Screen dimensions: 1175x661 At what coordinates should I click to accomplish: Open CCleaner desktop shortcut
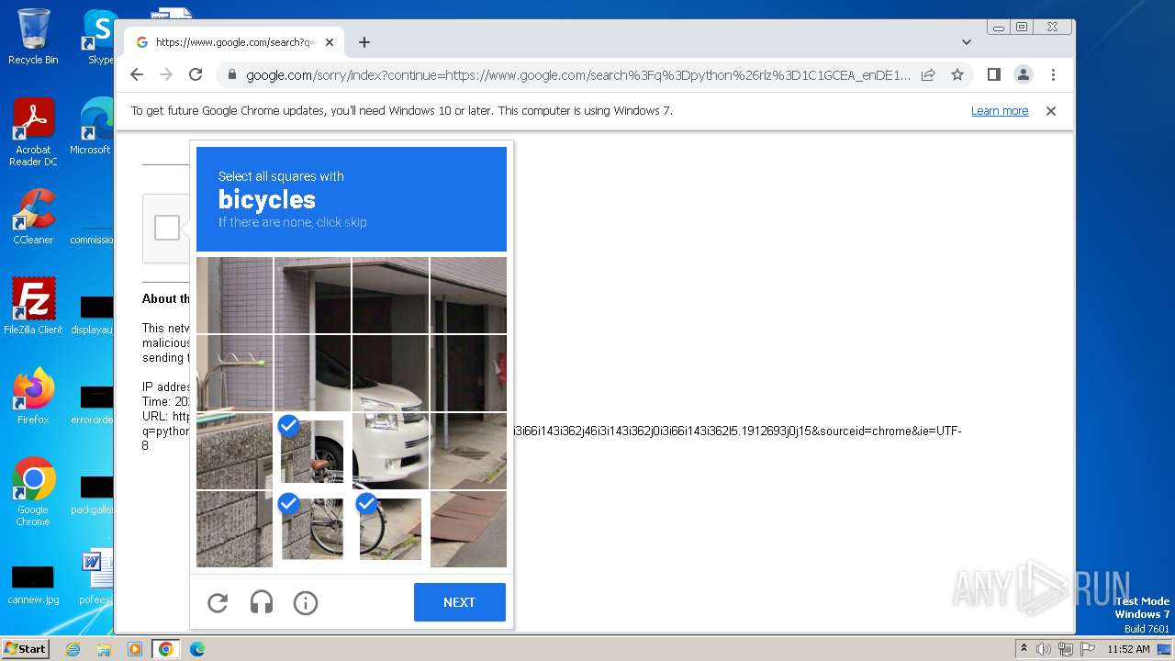coord(33,217)
